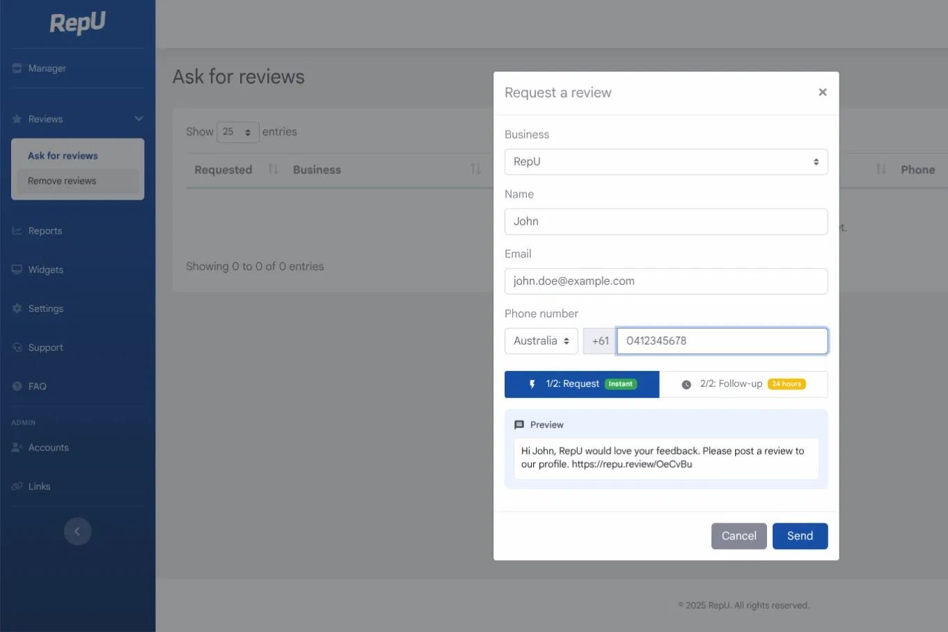The height and width of the screenshot is (632, 948).
Task: Click the Request a review dialog title
Action: (x=558, y=93)
